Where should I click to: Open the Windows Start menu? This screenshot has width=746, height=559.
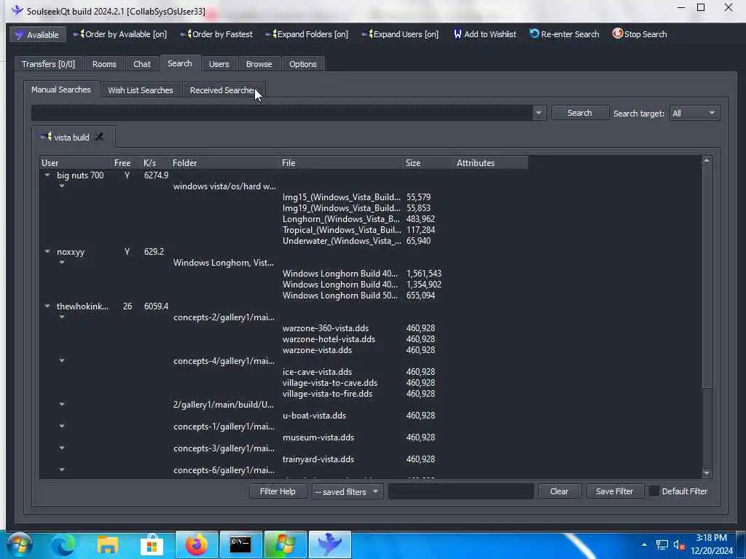click(20, 544)
